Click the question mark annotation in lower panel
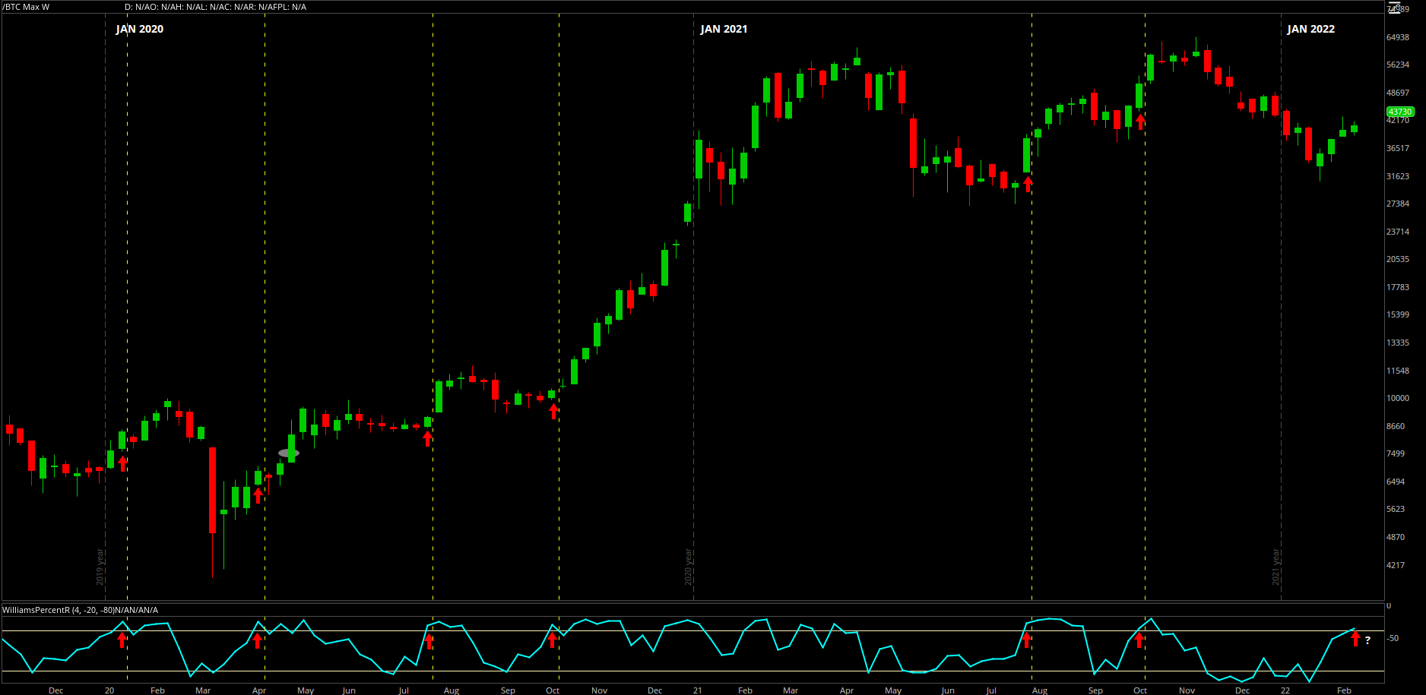This screenshot has height=695, width=1426. 1367,640
